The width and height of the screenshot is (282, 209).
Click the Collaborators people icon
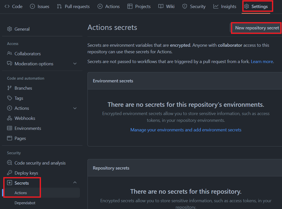[x=10, y=54]
